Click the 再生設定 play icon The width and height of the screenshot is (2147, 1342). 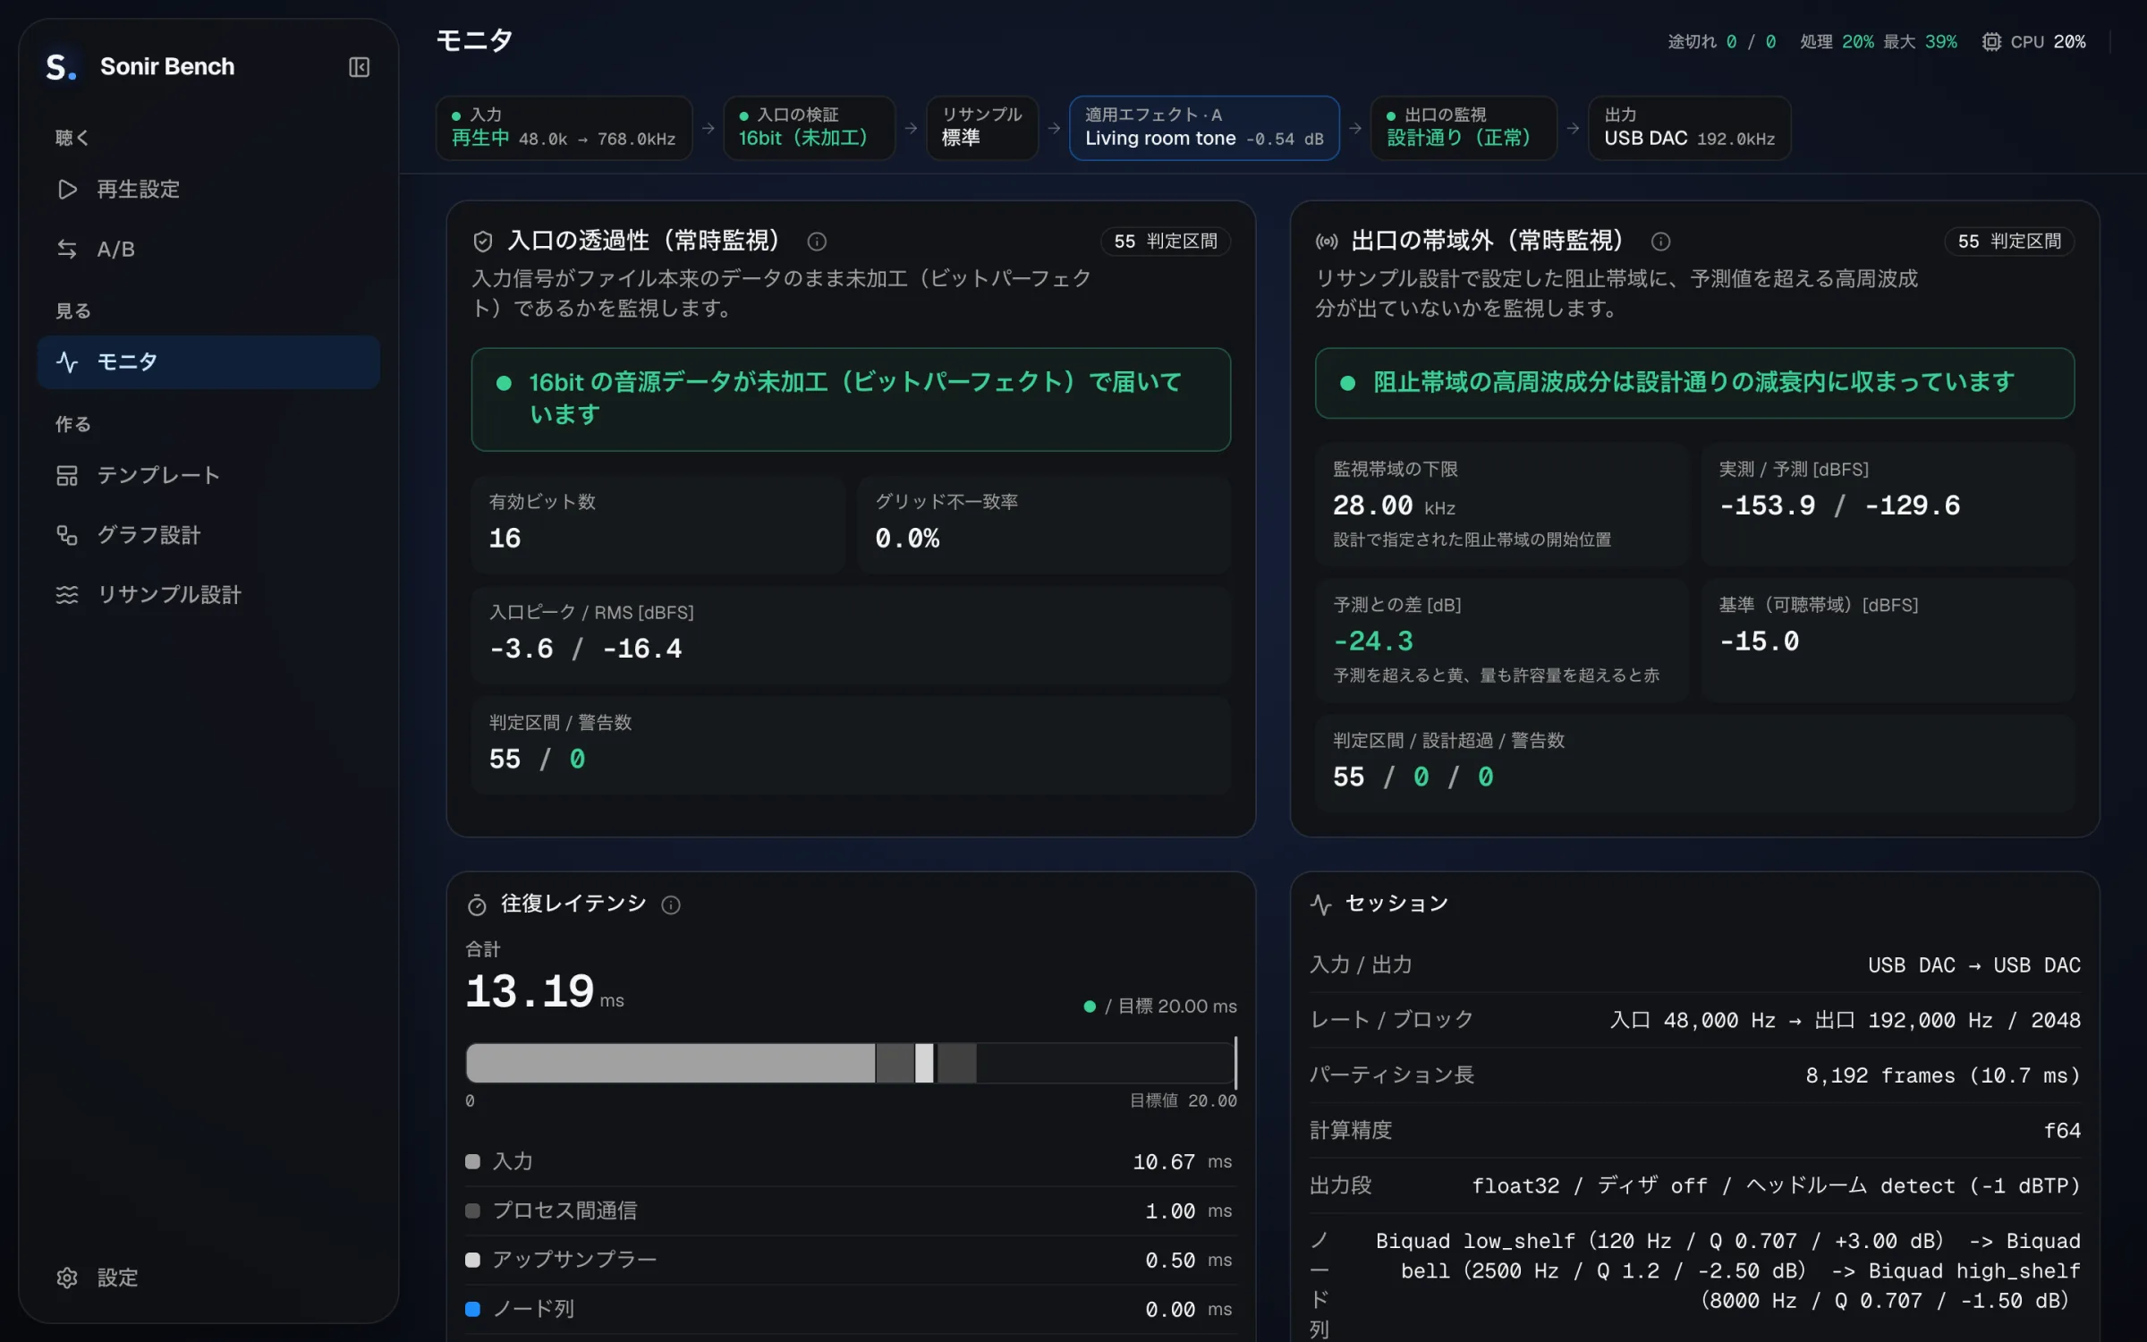click(67, 190)
